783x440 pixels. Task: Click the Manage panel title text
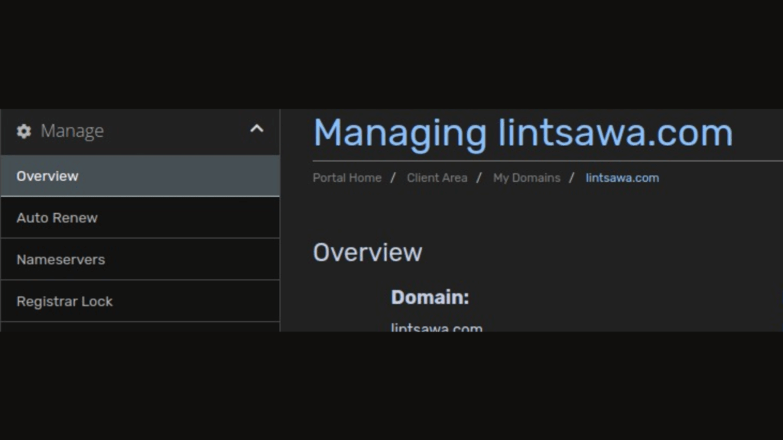click(72, 131)
